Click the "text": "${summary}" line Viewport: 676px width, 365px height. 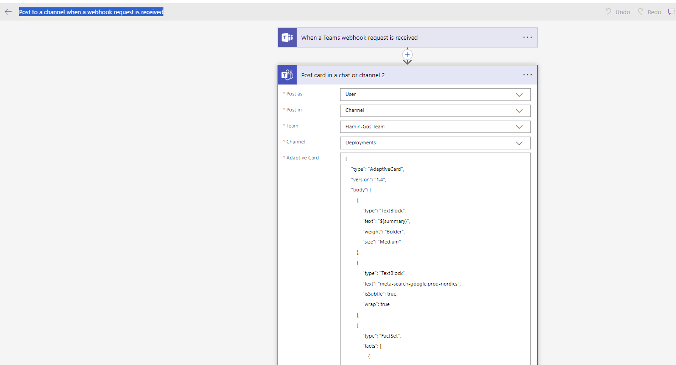click(386, 221)
